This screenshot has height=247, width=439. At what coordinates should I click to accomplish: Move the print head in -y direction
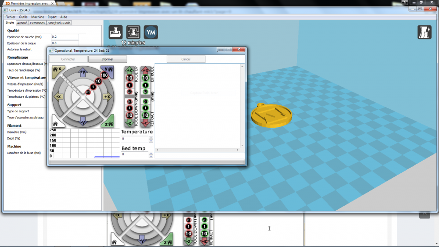(83, 122)
